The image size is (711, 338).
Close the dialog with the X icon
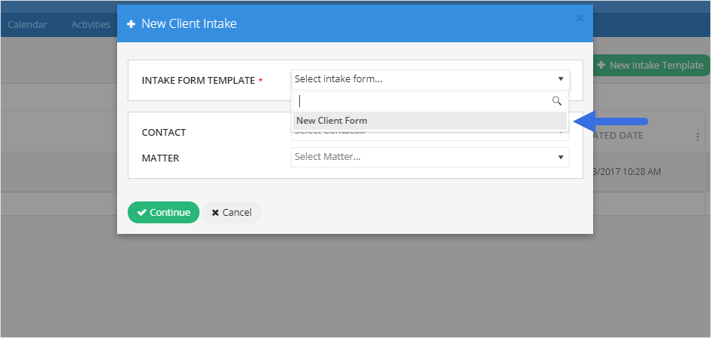(x=580, y=18)
